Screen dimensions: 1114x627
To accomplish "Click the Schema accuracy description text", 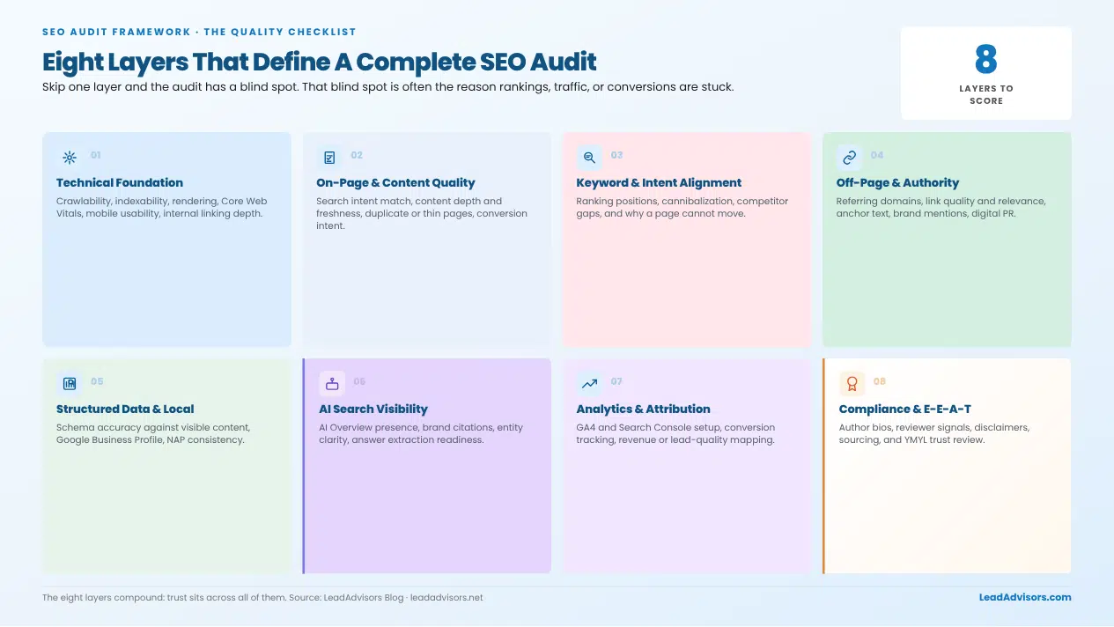I will coord(153,434).
